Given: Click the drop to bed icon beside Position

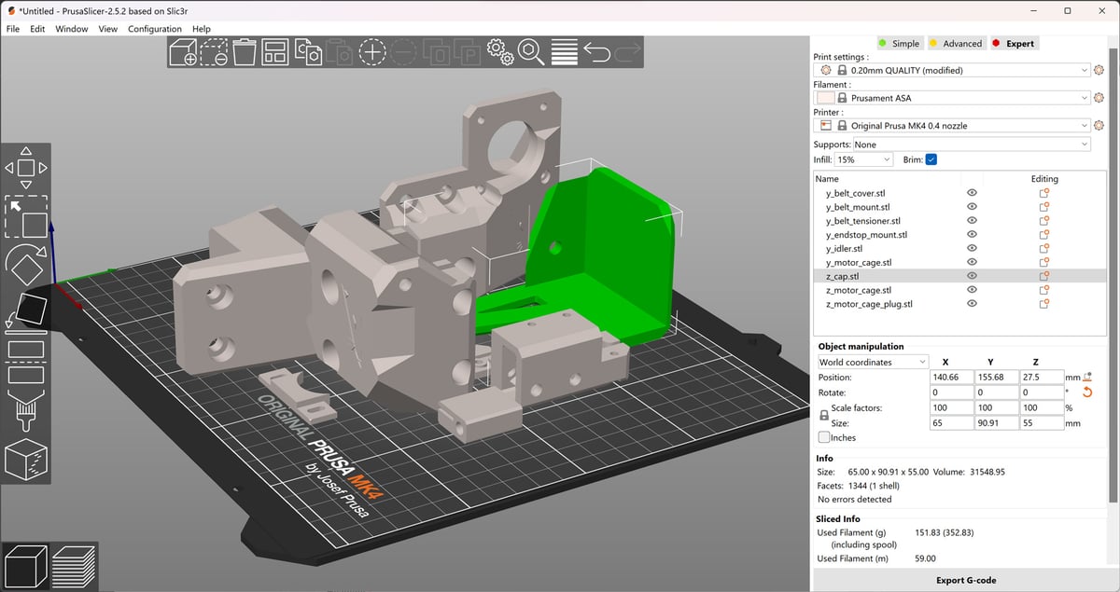Looking at the screenshot, I should pos(1087,377).
